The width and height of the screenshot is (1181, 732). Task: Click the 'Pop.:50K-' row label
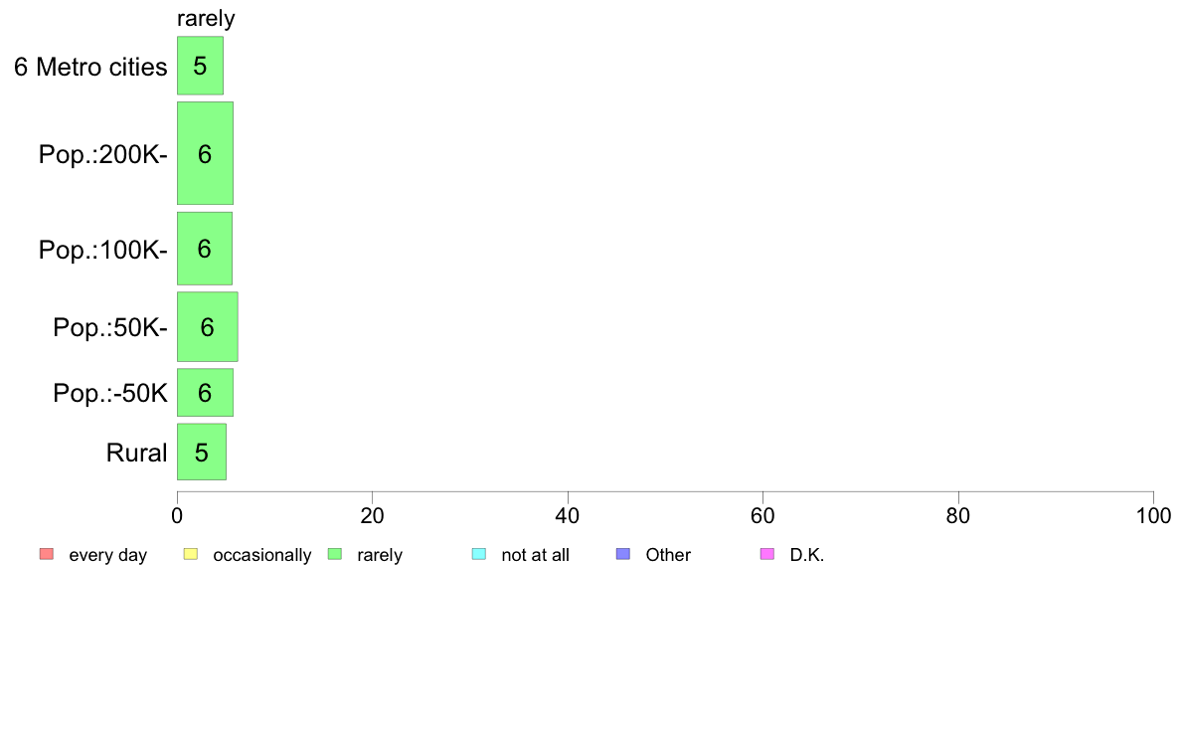click(x=110, y=327)
